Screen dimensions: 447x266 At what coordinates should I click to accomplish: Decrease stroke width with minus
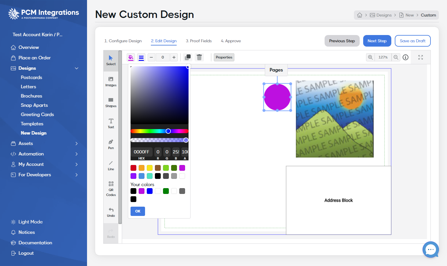pos(151,57)
